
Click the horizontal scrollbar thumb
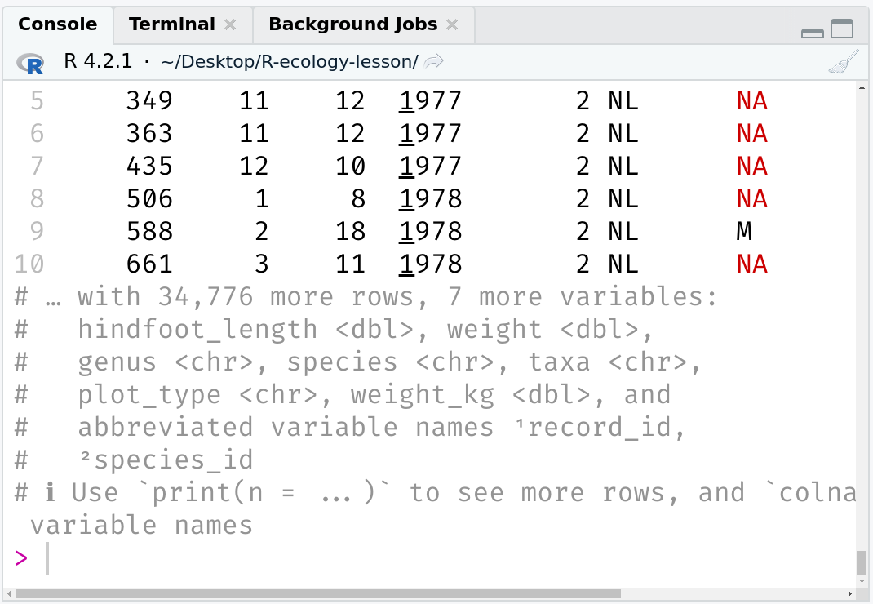318,594
